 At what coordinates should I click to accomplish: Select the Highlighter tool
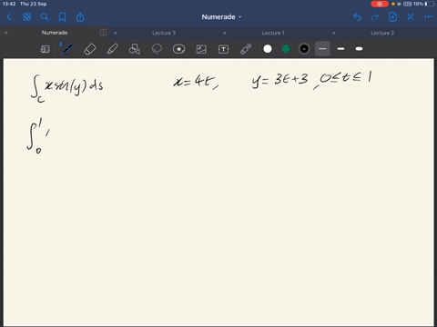112,49
